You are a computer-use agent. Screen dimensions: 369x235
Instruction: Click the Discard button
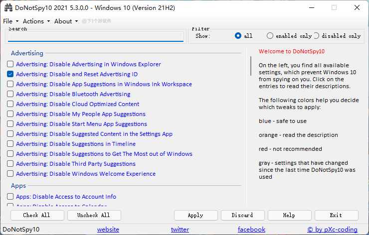tap(242, 215)
